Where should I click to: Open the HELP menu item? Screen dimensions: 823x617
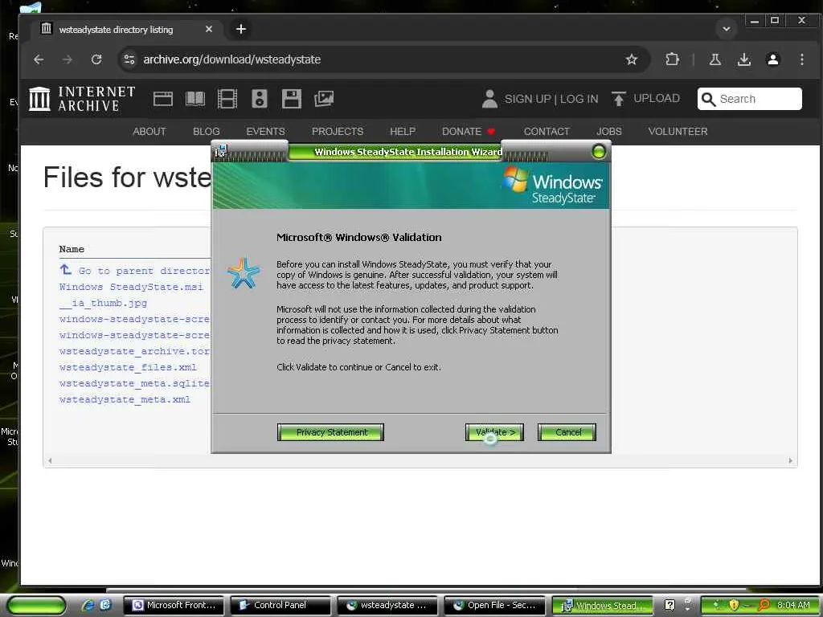(403, 131)
